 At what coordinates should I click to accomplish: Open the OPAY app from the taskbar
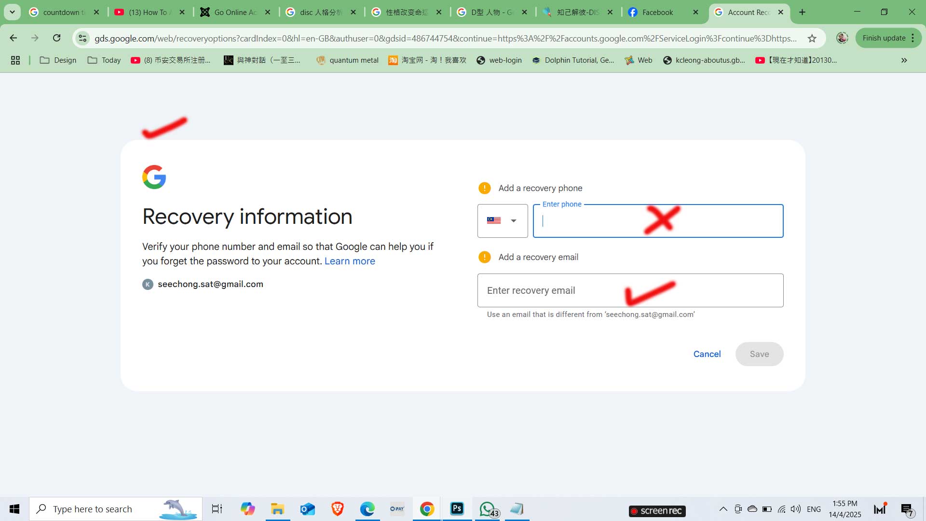pos(397,509)
